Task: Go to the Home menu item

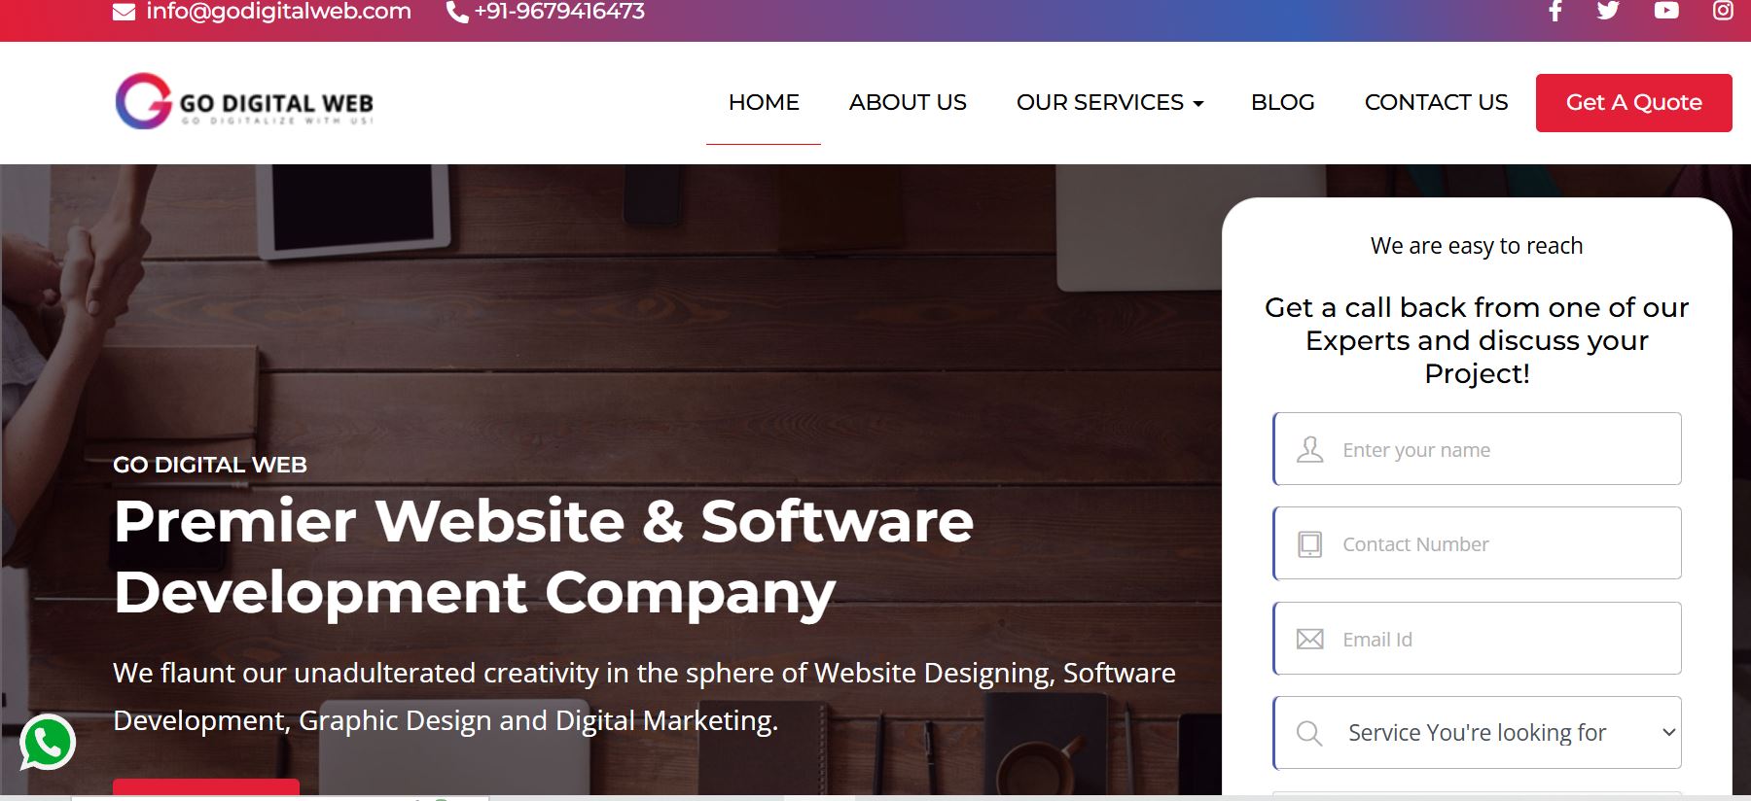Action: [764, 102]
